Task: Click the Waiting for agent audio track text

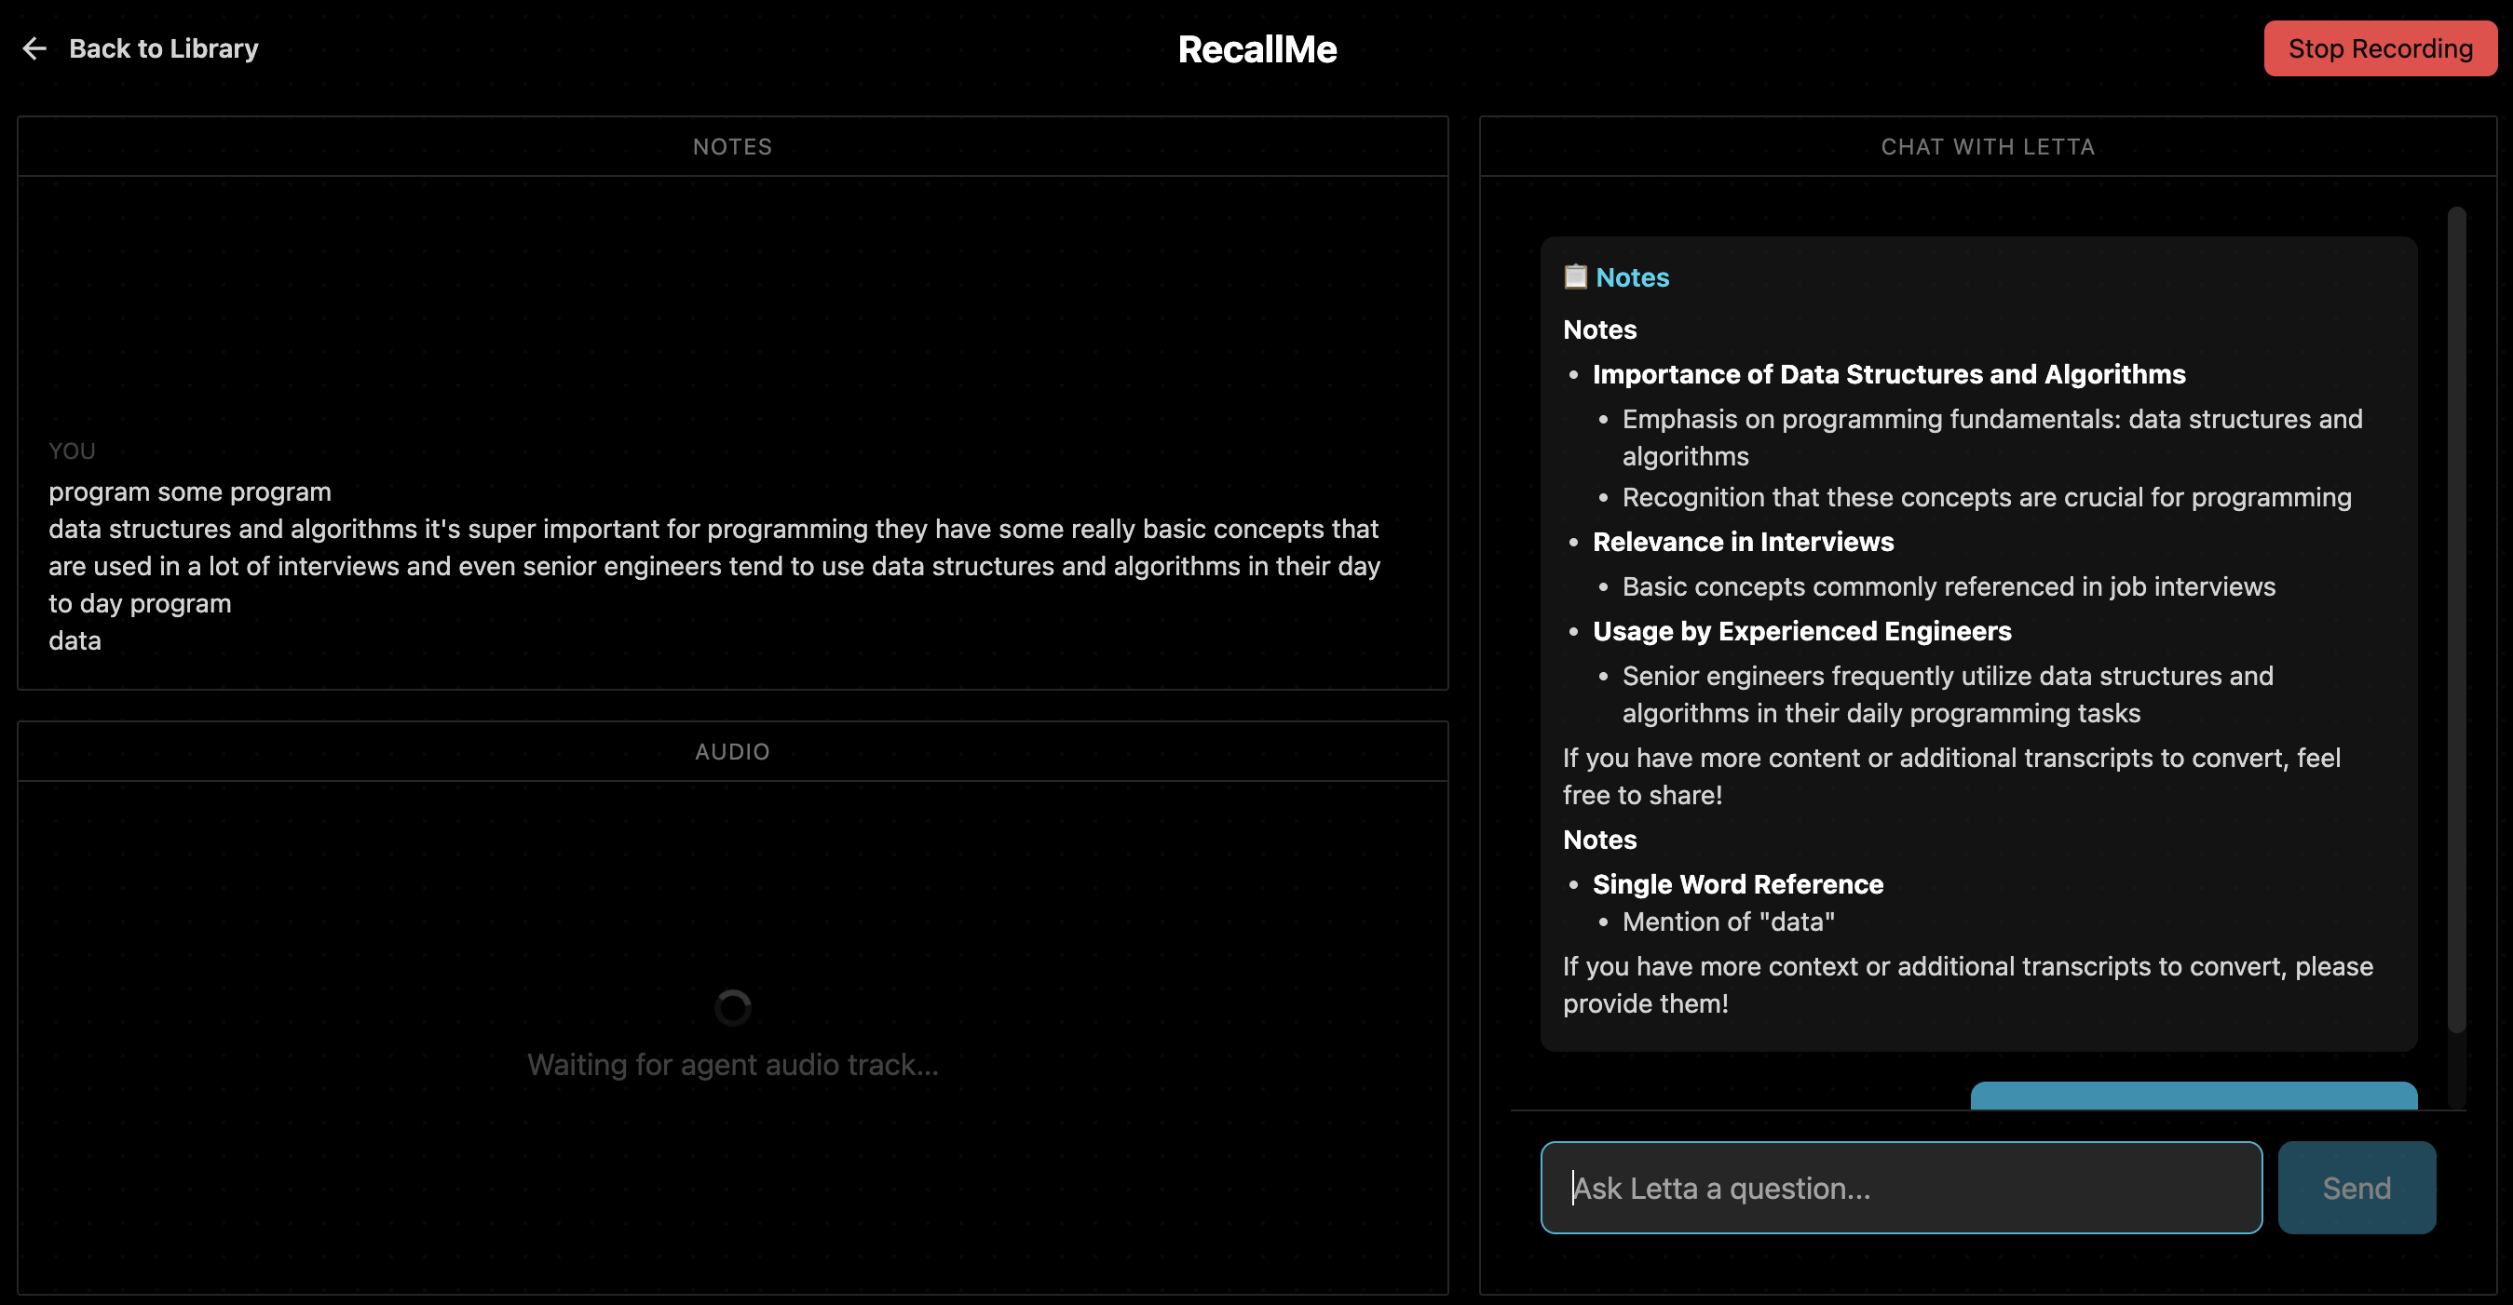Action: tap(733, 1064)
